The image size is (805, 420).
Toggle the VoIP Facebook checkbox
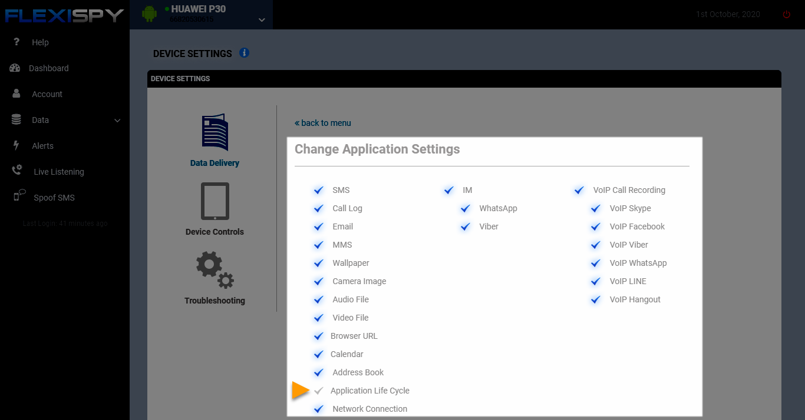[x=596, y=226]
